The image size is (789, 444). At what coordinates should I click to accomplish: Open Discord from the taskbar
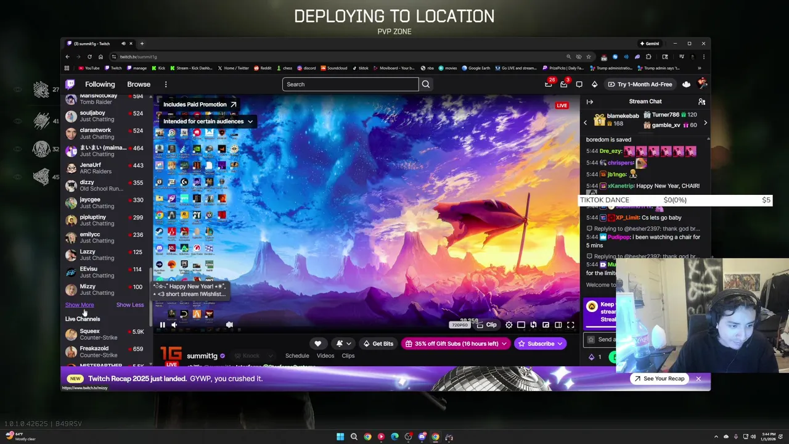click(x=422, y=437)
